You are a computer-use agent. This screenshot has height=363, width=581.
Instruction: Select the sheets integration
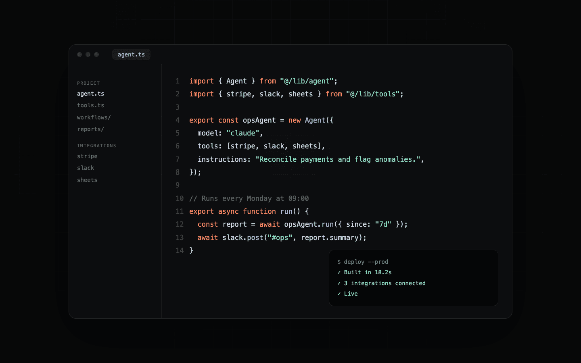[x=87, y=180]
